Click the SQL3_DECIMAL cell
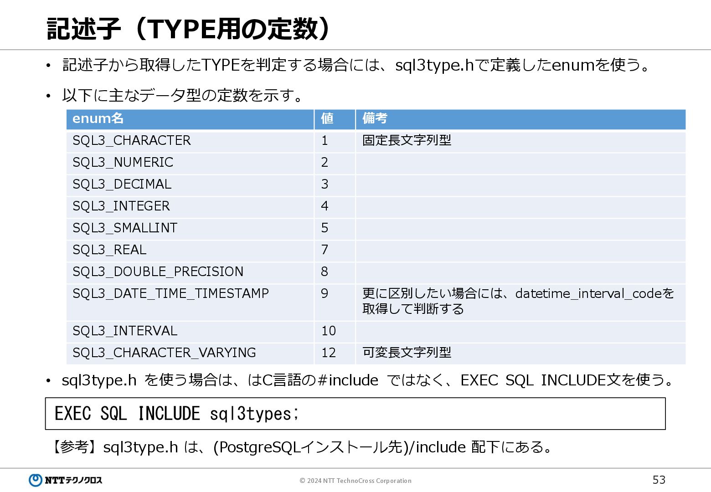711x492 pixels. [190, 185]
